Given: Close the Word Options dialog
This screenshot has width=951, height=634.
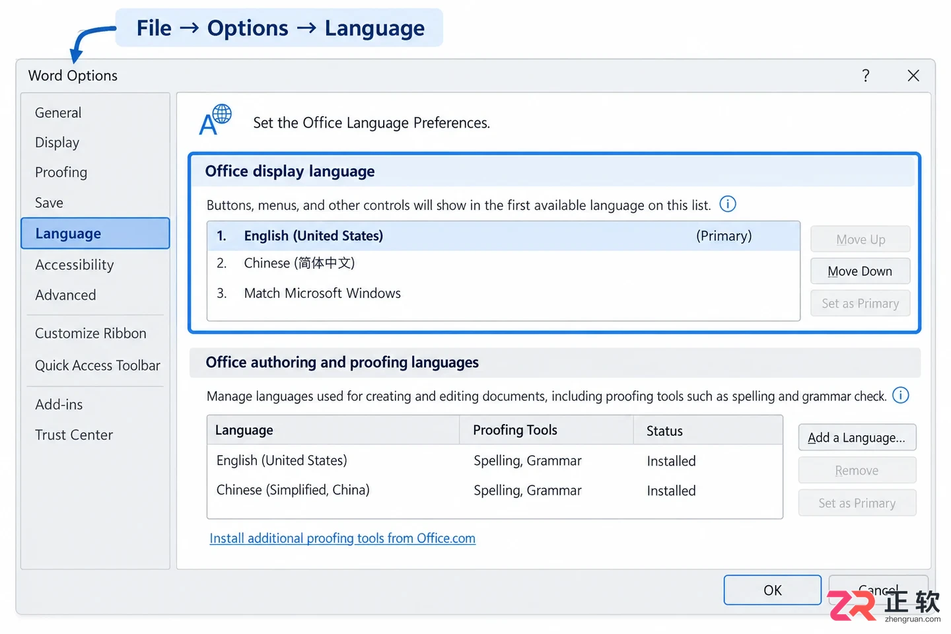Looking at the screenshot, I should [x=913, y=76].
